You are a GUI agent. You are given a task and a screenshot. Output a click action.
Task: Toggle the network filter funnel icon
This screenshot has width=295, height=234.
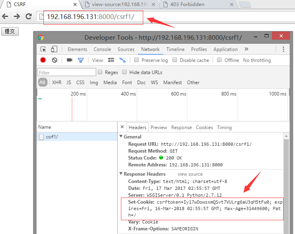(x=81, y=60)
